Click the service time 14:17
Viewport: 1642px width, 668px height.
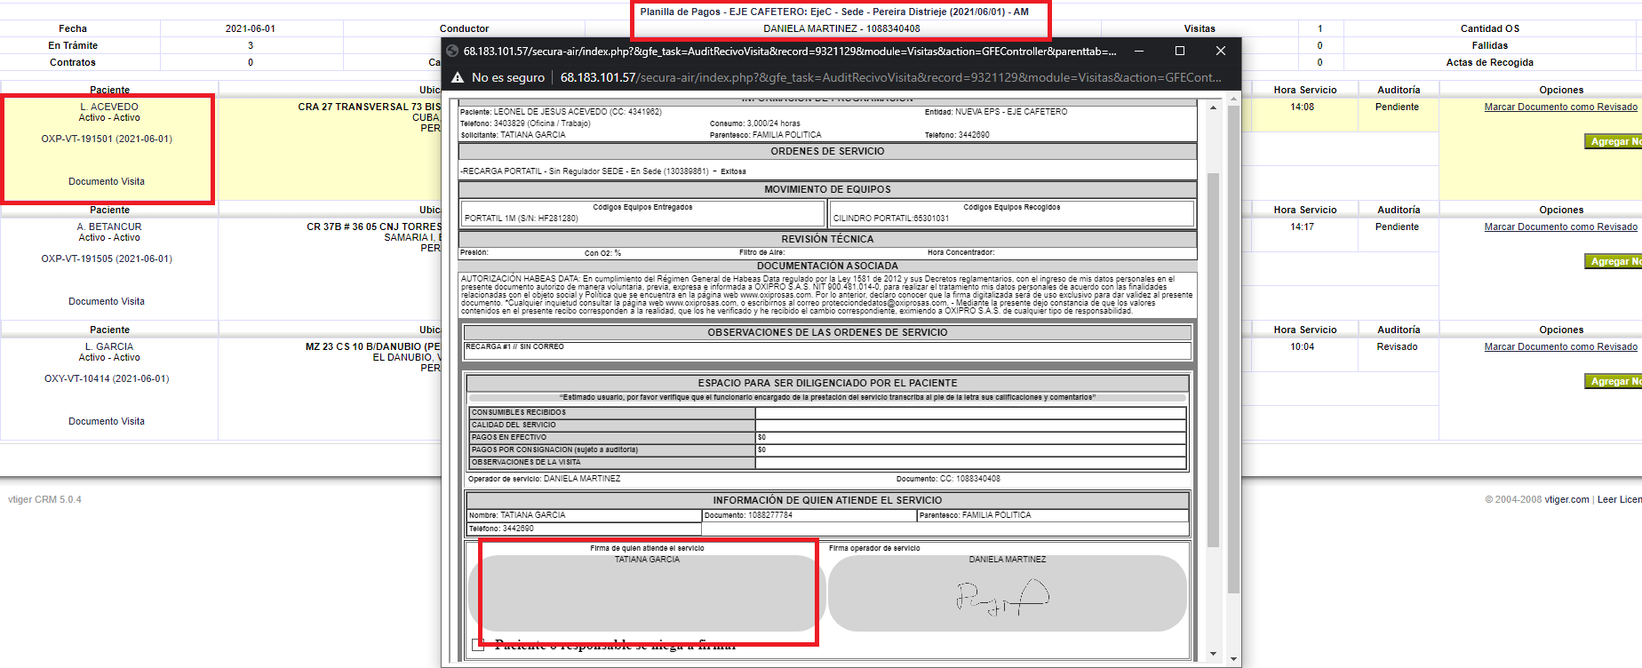coord(1302,227)
